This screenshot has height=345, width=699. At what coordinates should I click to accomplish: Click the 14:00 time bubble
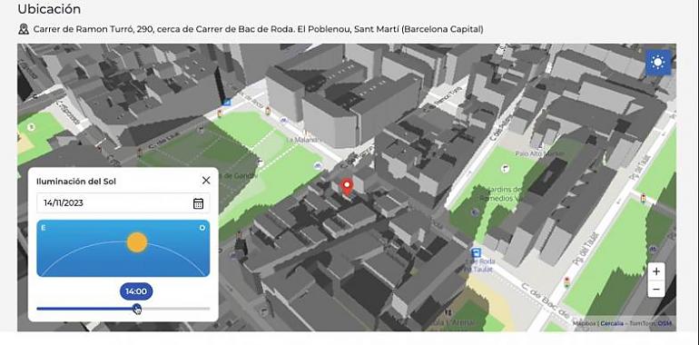[x=136, y=291]
